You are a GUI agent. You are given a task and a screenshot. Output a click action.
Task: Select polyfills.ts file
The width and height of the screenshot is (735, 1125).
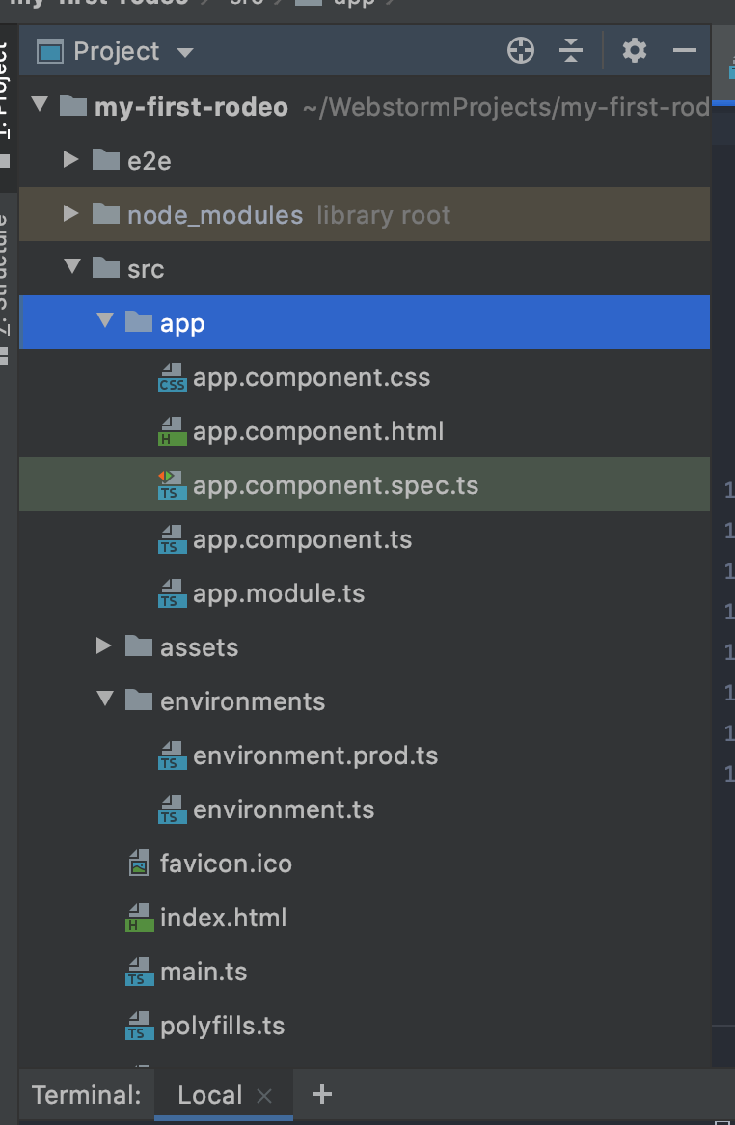(222, 1026)
